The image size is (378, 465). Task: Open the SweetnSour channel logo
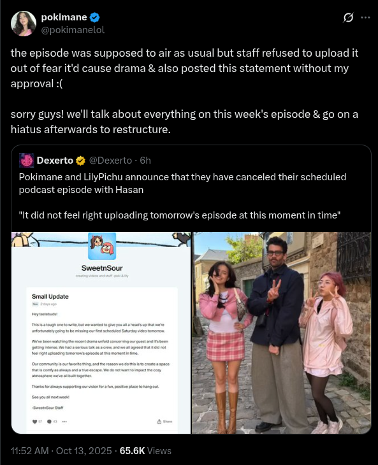click(102, 246)
